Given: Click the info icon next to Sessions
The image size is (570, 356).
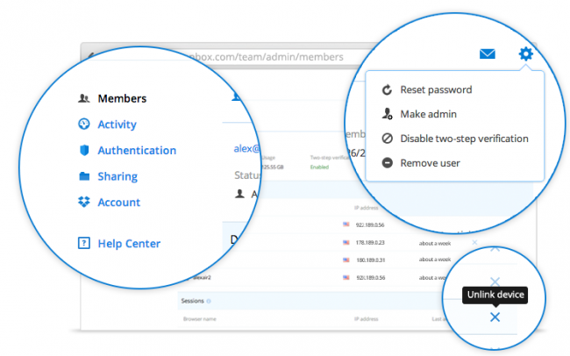Looking at the screenshot, I should 209,301.
